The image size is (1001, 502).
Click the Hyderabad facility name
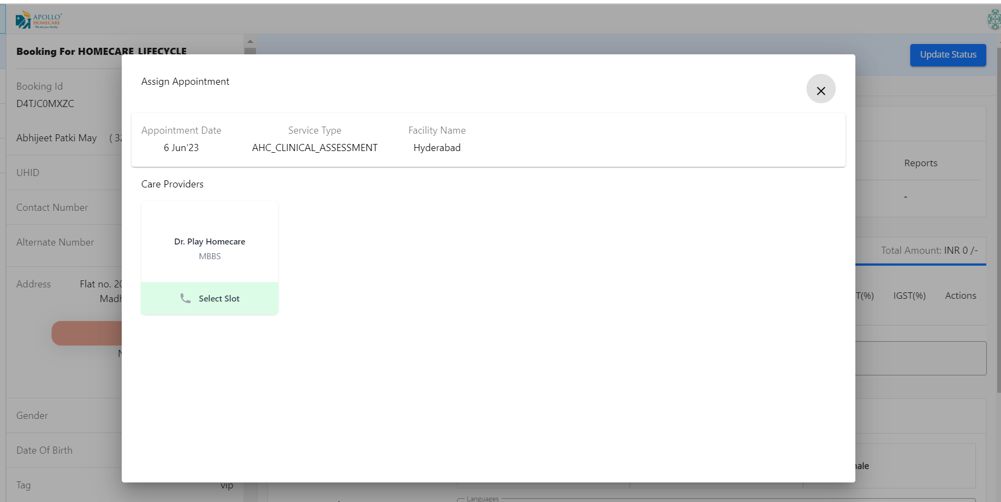tap(437, 147)
